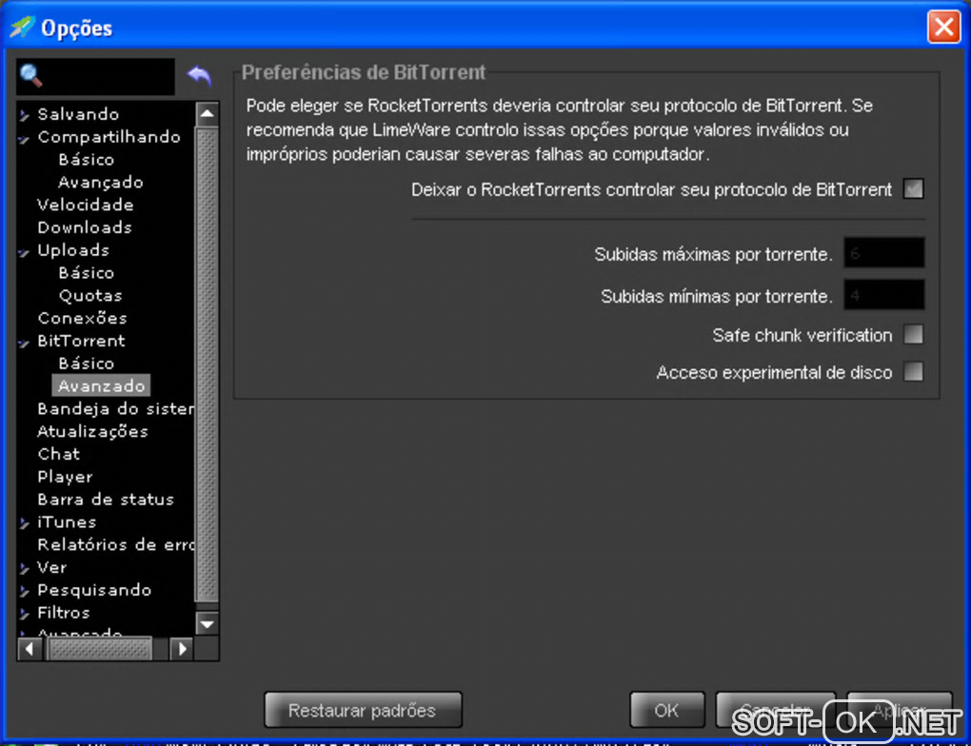Viewport: 971px width, 746px height.
Task: Expand the iTunes tree node
Action: [x=24, y=523]
